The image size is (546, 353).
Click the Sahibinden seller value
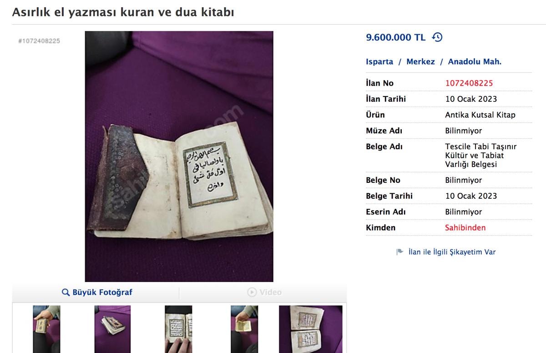[465, 227]
